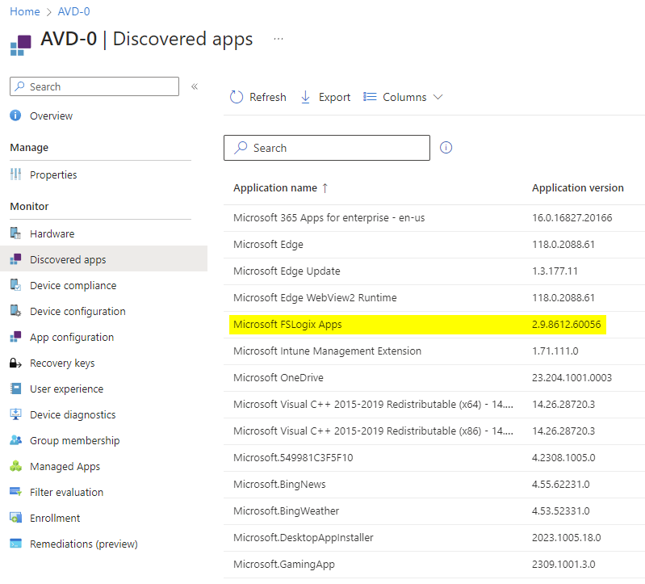Click version 23.204.1001.0003 cell
The height and width of the screenshot is (584, 645).
(572, 378)
